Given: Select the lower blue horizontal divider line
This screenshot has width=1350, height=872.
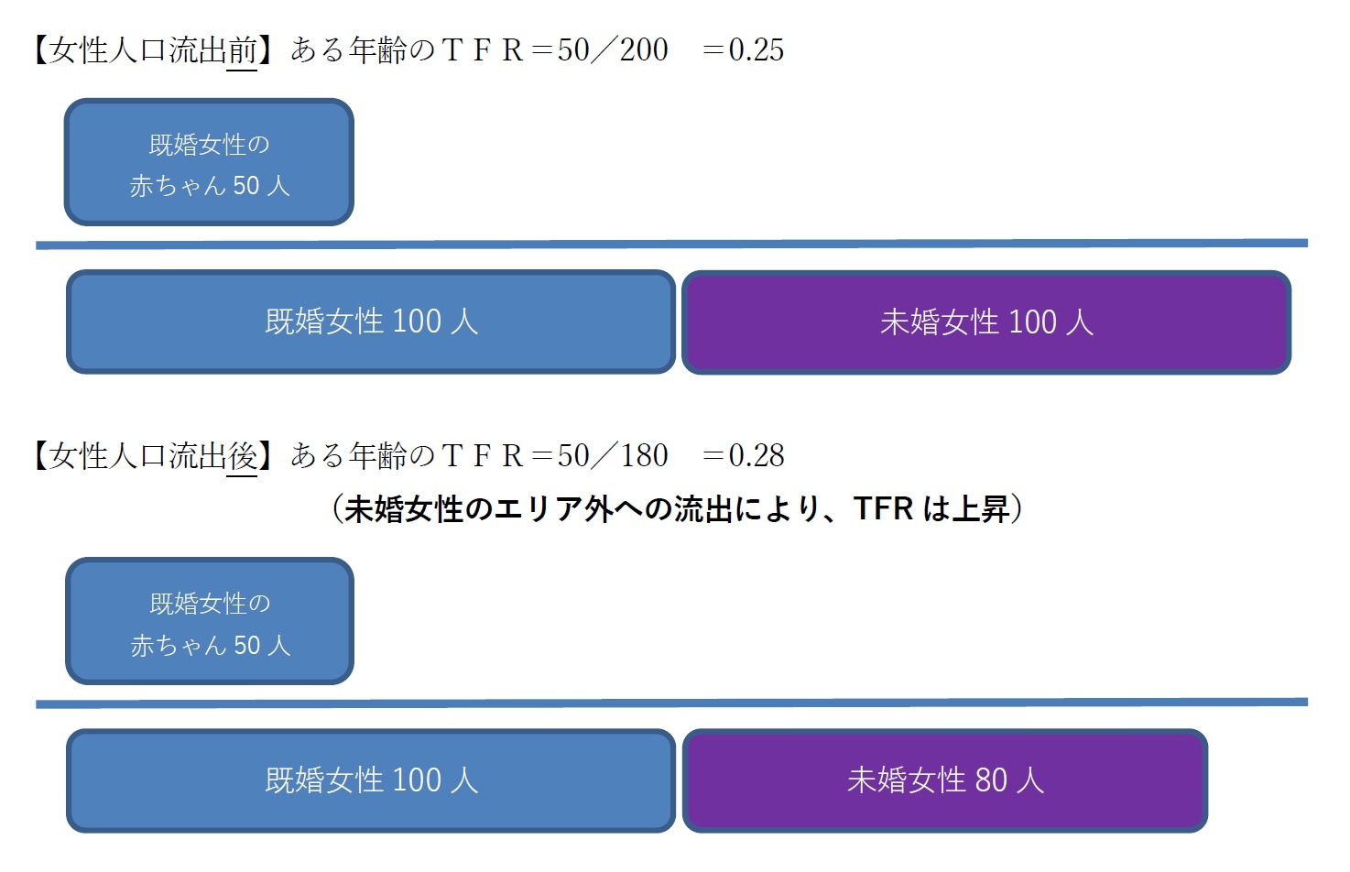Looking at the screenshot, I should (671, 703).
